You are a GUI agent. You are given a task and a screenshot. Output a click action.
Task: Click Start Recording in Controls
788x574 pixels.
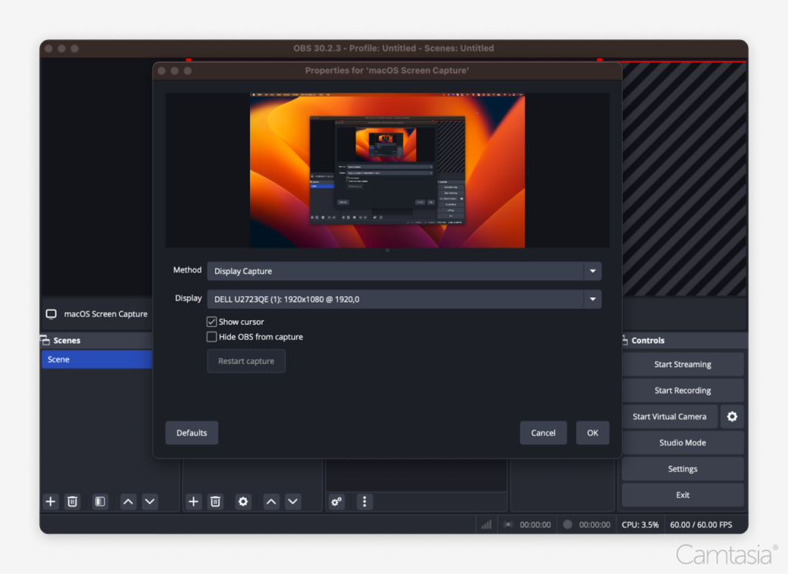(x=683, y=391)
